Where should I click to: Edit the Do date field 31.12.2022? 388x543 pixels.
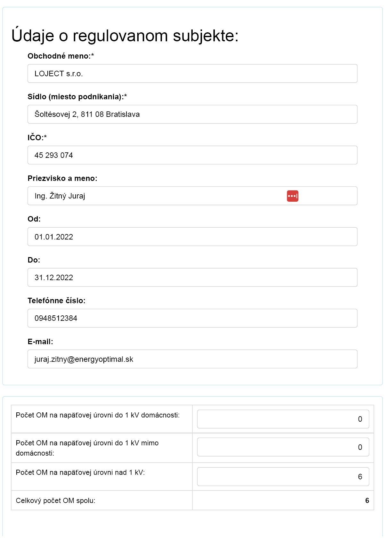[192, 278]
